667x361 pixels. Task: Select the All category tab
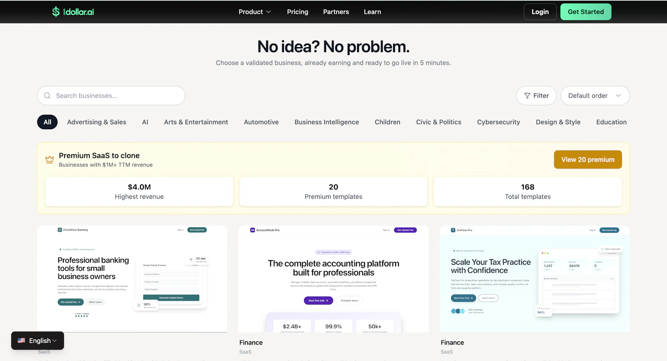[x=48, y=122]
